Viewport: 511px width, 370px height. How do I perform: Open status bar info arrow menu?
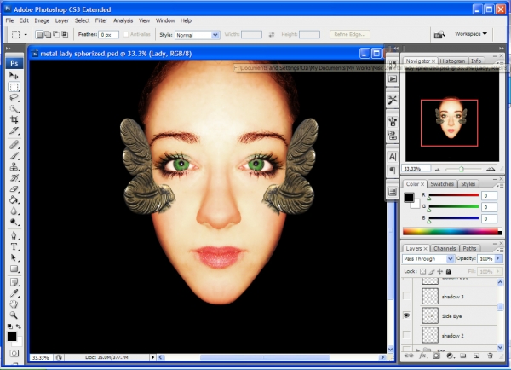(152, 357)
